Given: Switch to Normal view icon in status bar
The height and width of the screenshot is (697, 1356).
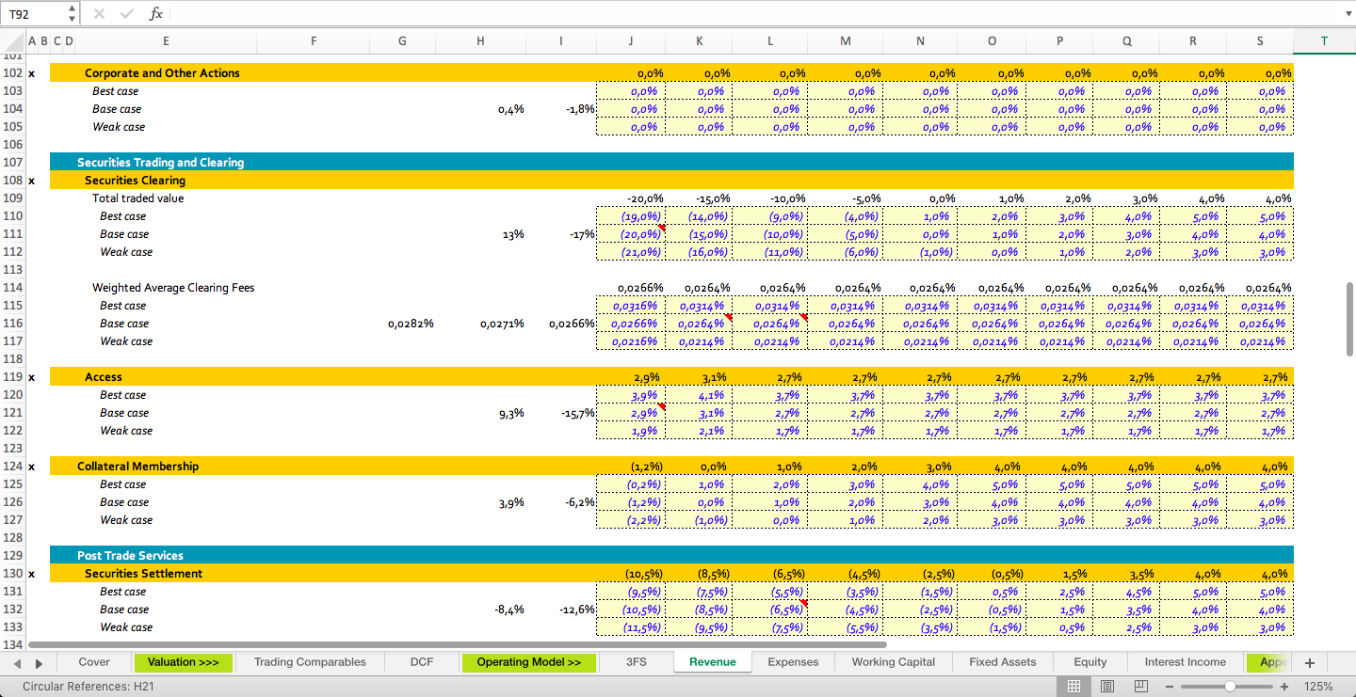Looking at the screenshot, I should tap(1073, 687).
